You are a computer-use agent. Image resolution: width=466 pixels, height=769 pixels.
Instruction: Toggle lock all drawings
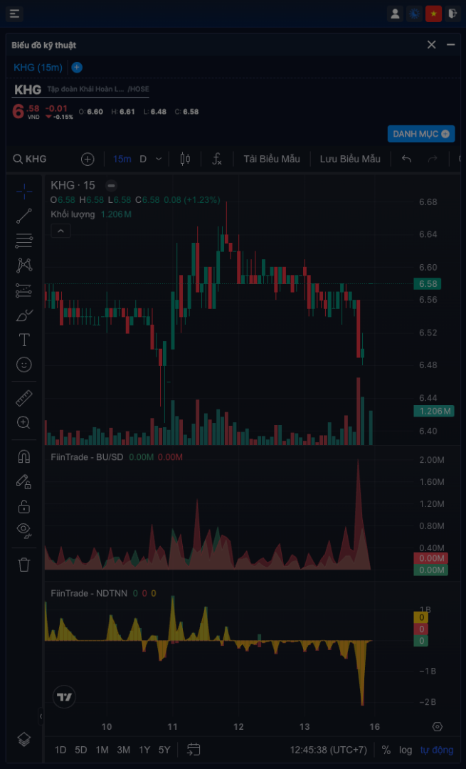click(24, 506)
